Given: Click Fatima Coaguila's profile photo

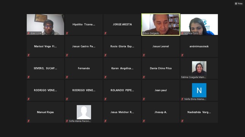Looking at the screenshot, I should pos(199,68).
